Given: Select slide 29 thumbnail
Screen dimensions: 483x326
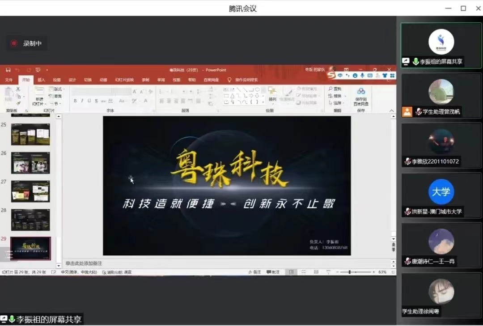Looking at the screenshot, I should click(30, 248).
